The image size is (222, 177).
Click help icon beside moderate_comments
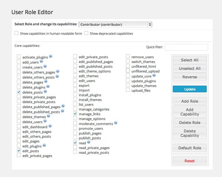click(x=116, y=123)
